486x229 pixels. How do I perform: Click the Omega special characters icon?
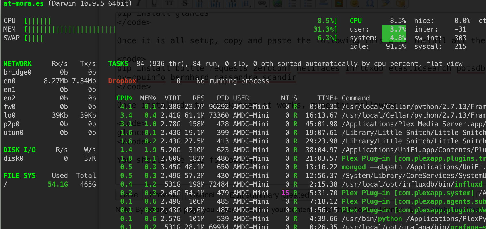coord(370,3)
